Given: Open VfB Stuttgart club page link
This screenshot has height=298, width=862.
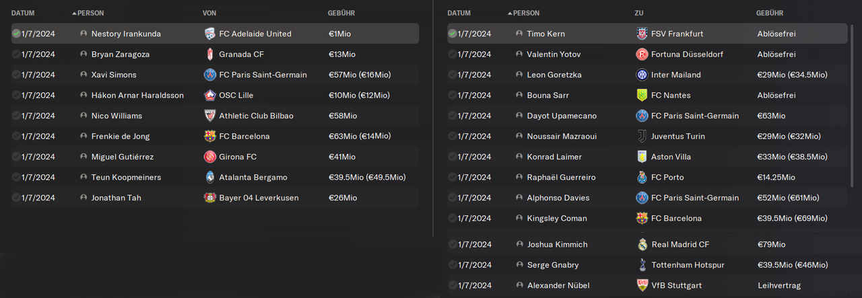Looking at the screenshot, I should (677, 285).
